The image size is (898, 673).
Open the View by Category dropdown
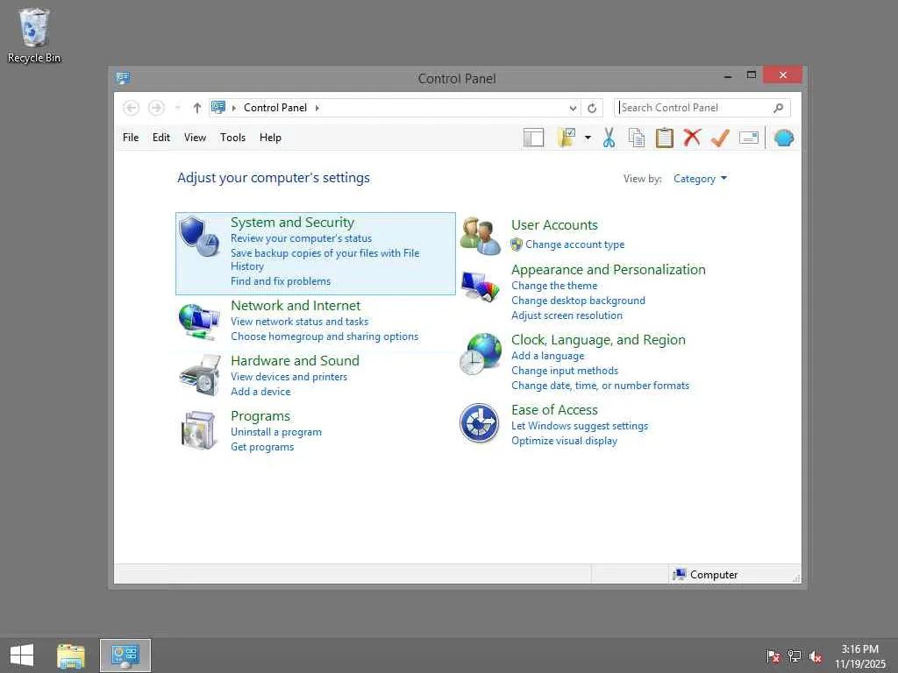[700, 179]
